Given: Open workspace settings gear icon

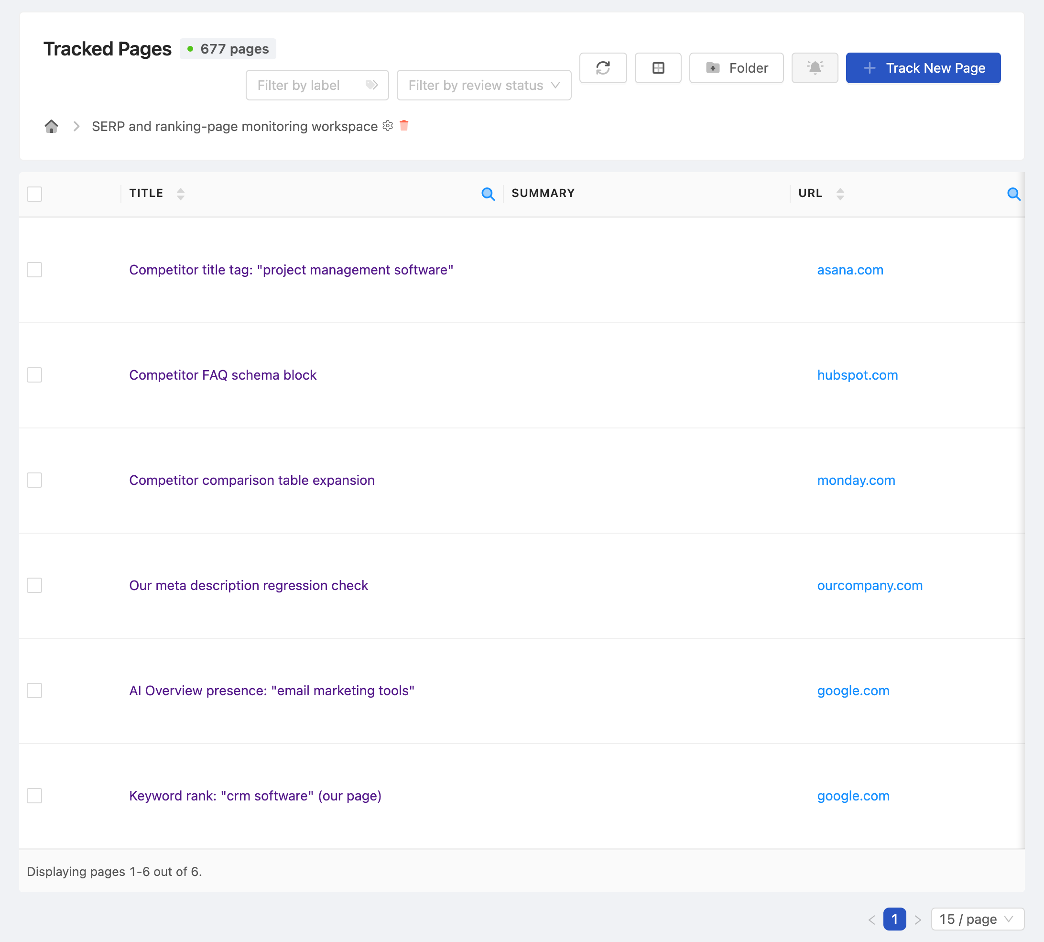Looking at the screenshot, I should [x=388, y=126].
